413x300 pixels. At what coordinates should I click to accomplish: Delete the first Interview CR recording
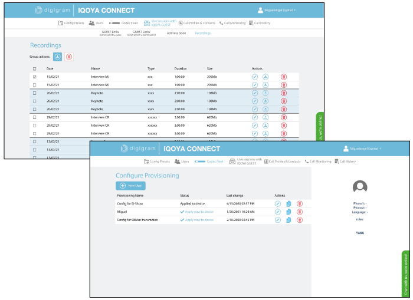[284, 117]
